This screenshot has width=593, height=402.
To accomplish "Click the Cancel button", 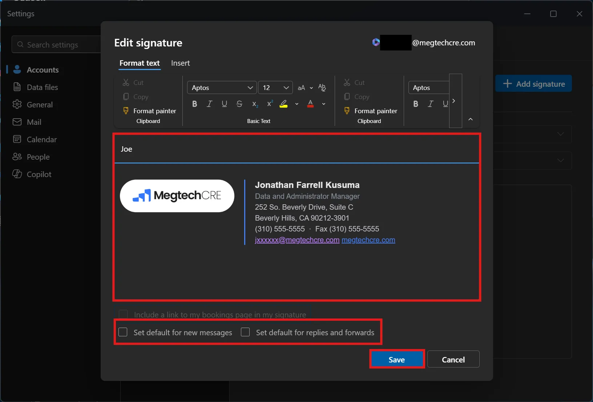I will (453, 360).
